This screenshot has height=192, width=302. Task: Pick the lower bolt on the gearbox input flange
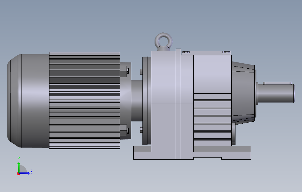(x=141, y=130)
